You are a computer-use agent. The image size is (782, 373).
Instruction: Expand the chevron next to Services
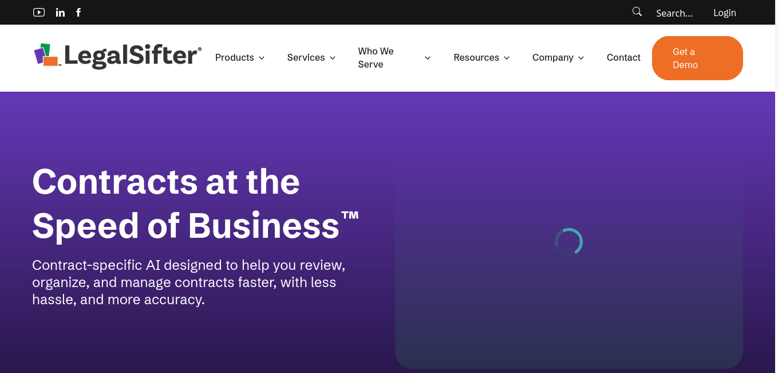point(333,58)
